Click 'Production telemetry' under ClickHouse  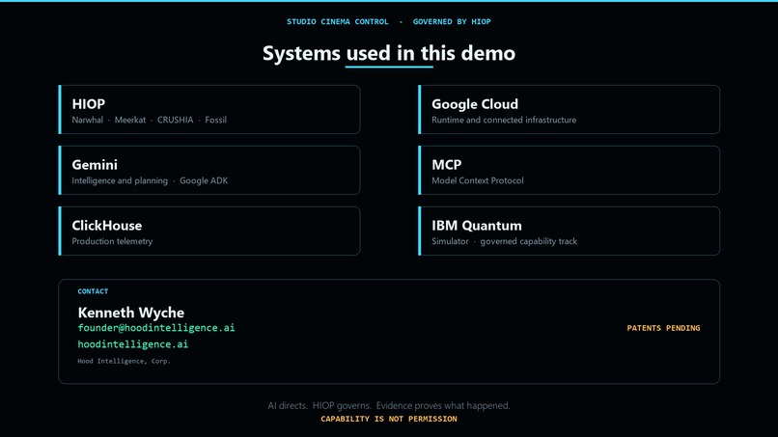112,241
